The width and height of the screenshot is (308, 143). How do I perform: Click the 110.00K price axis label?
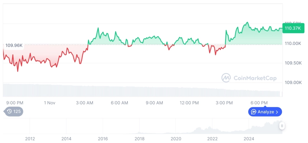tap(293, 44)
